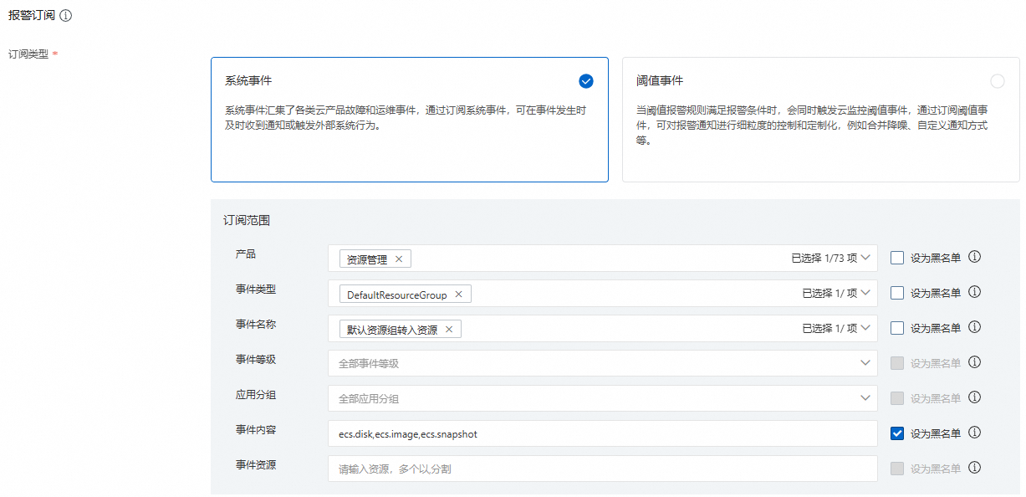Open the 全部应用分组 dropdown
The image size is (1026, 497).
[x=603, y=398]
